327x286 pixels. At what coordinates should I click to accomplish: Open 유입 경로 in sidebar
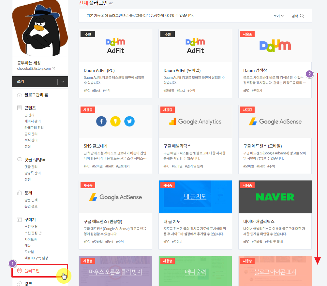(x=31, y=206)
